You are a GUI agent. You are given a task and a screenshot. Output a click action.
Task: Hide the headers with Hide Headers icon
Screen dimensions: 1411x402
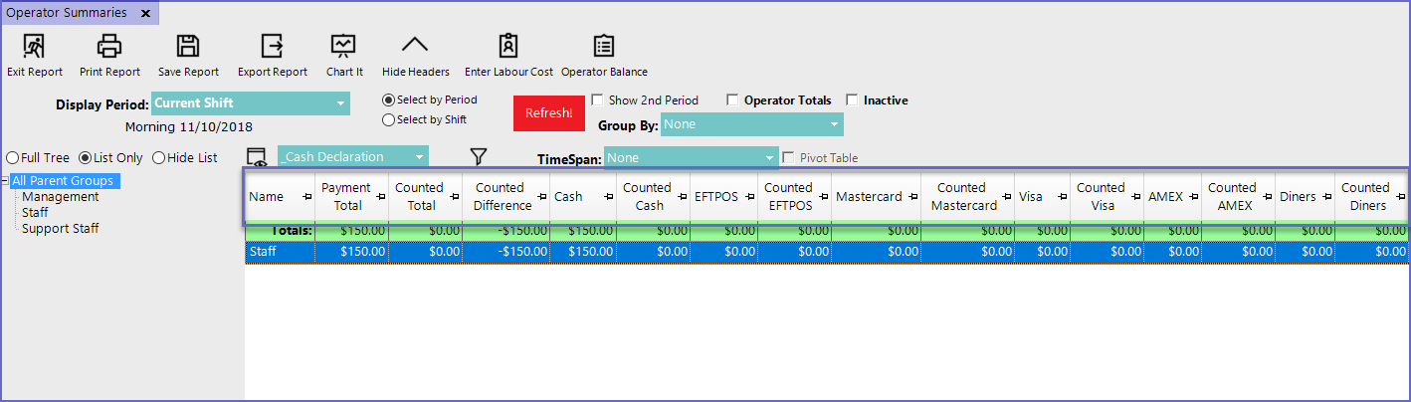415,46
